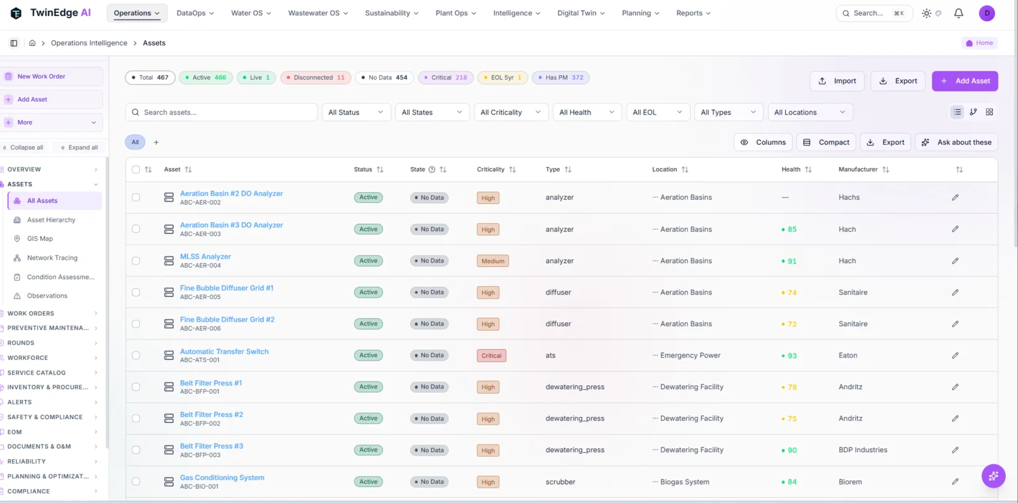Select Belt Filter Press #2 checkbox
Screen dimensions: 1018x503
tap(136, 418)
